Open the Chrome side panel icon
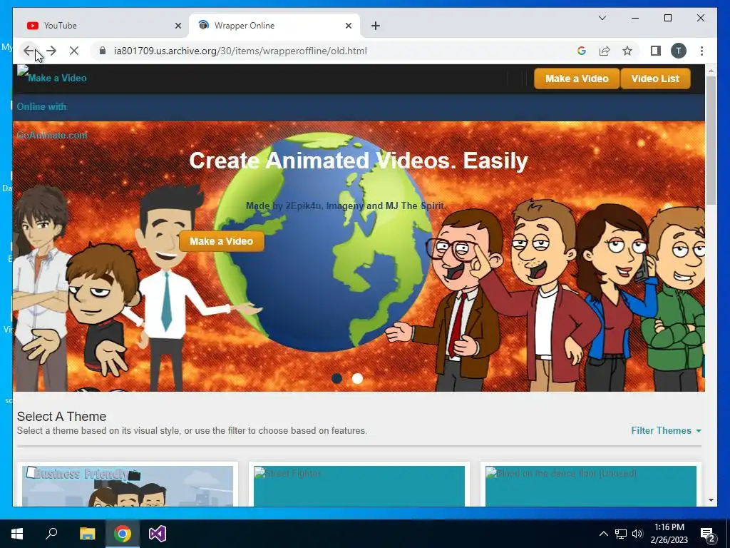 pos(656,51)
